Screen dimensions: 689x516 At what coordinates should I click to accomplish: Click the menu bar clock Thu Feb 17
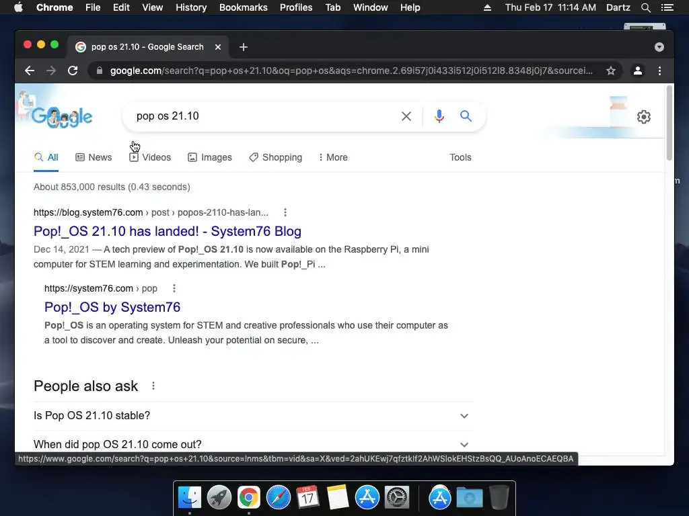550,7
